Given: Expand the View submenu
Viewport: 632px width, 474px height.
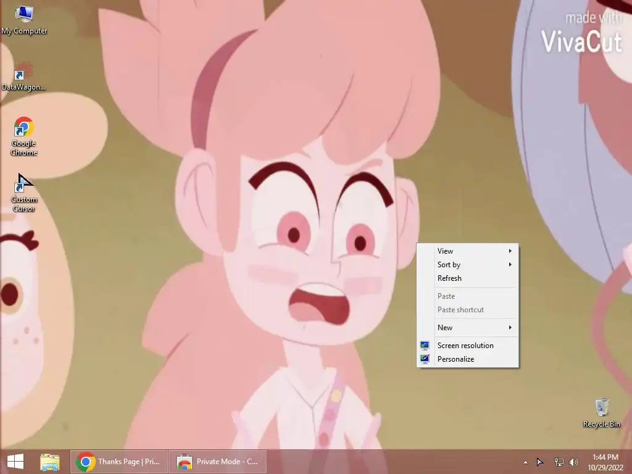Looking at the screenshot, I should (468, 251).
